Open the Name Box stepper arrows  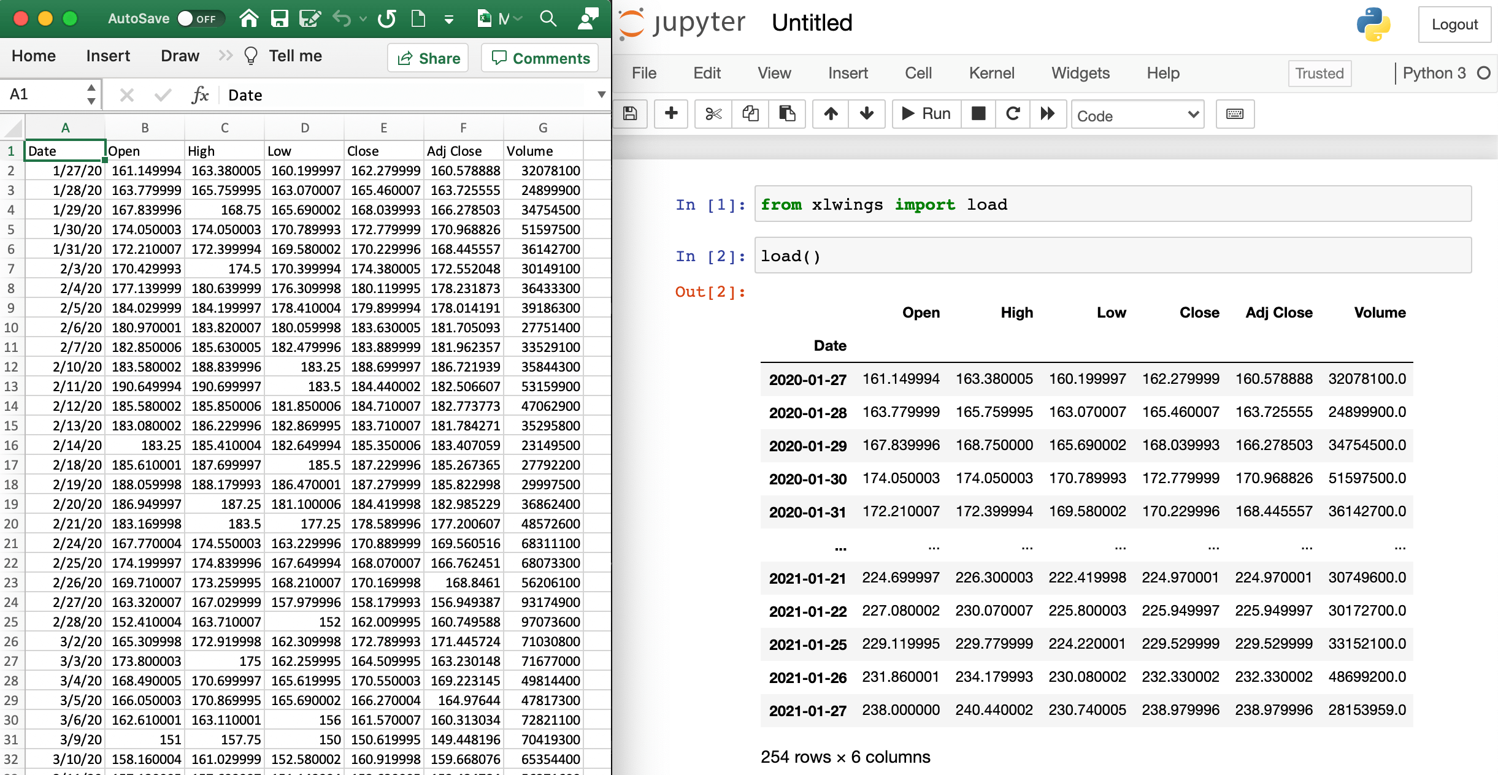pyautogui.click(x=91, y=94)
